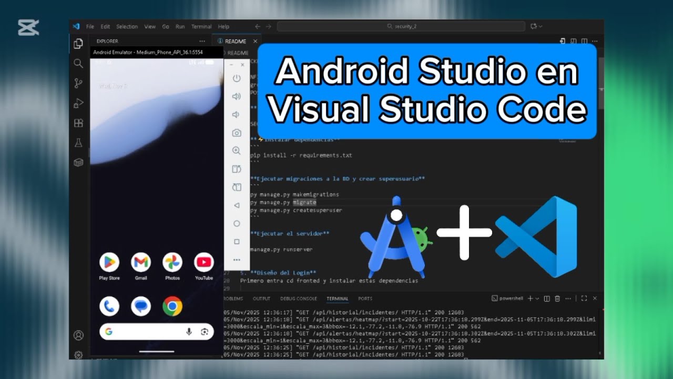Click the emulator Zoom magnifier button
The width and height of the screenshot is (673, 379).
pyautogui.click(x=237, y=151)
